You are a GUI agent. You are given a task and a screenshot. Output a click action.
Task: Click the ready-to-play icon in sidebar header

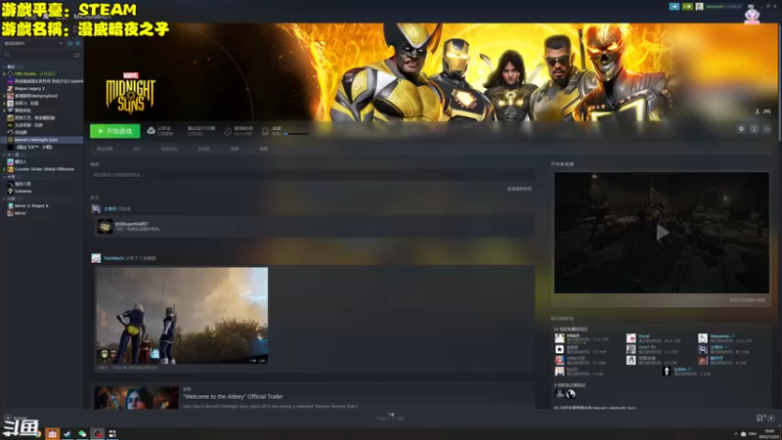click(x=78, y=43)
